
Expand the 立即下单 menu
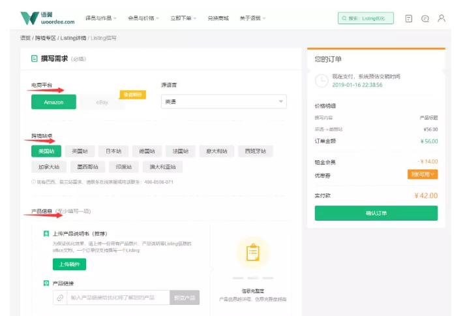click(x=183, y=18)
